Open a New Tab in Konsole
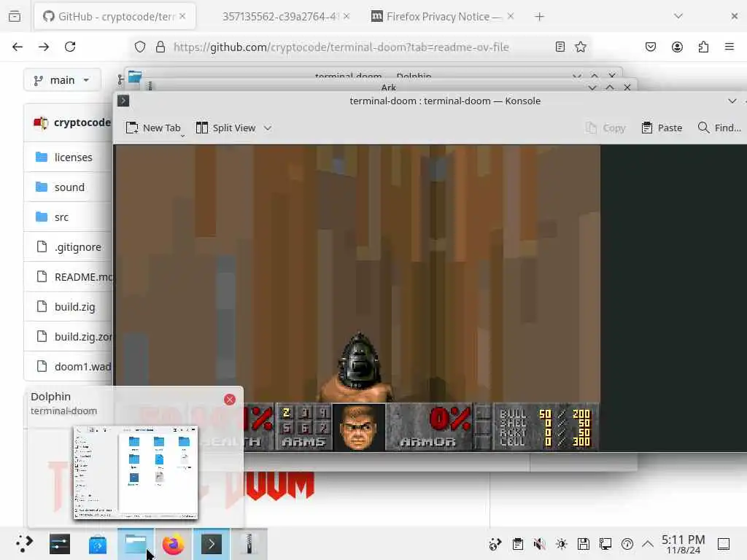 [153, 128]
